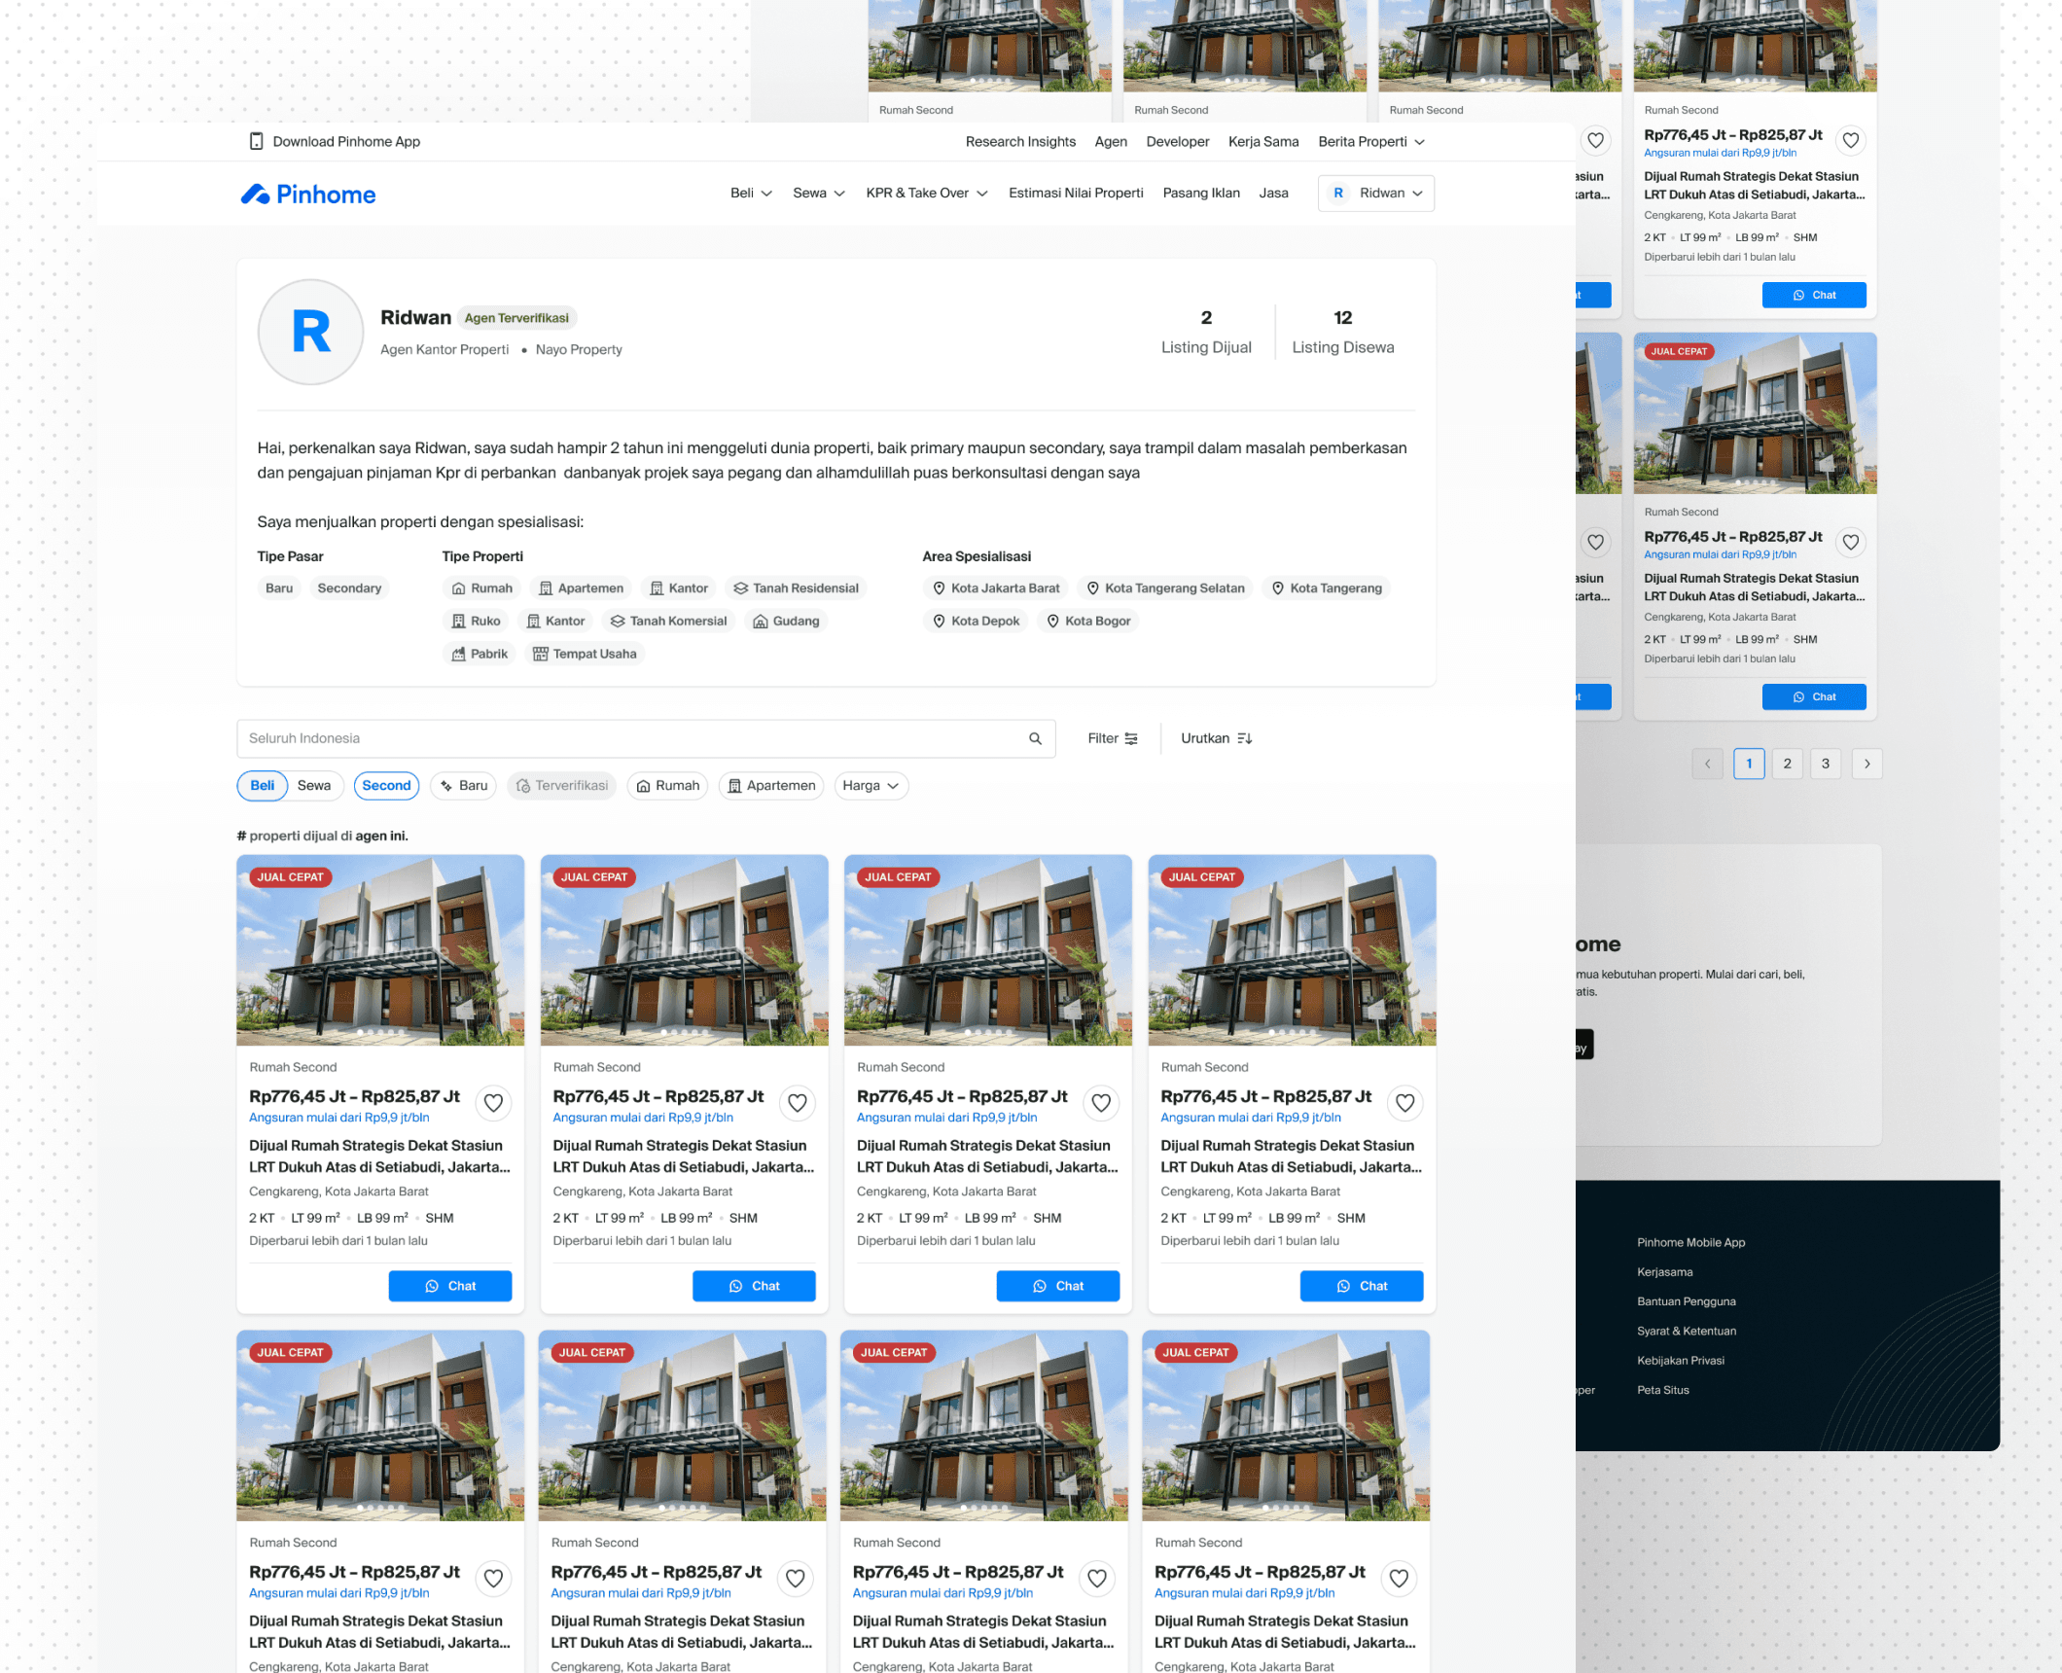
Task: Go to next page with right arrow
Action: [x=1866, y=765]
